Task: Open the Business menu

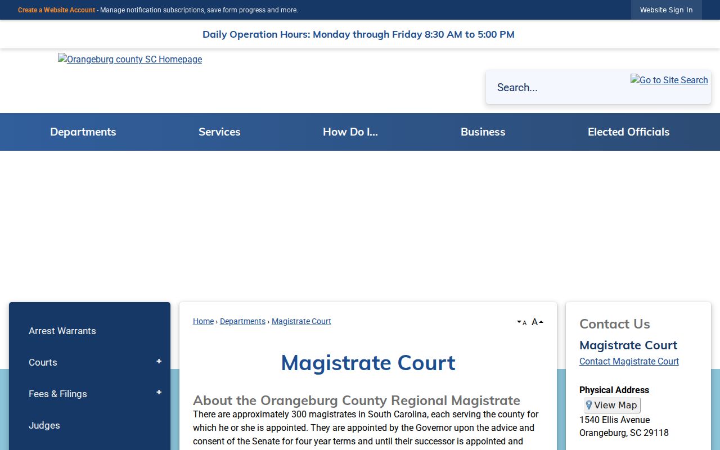Action: (x=483, y=132)
